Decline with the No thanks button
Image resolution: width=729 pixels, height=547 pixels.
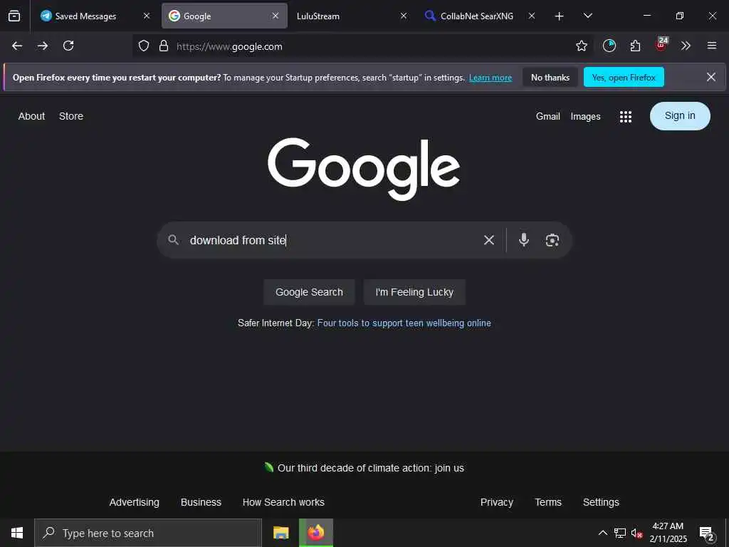click(550, 77)
